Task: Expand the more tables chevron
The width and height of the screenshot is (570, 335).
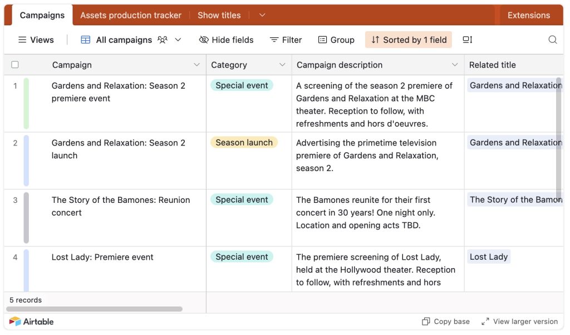Action: click(262, 15)
